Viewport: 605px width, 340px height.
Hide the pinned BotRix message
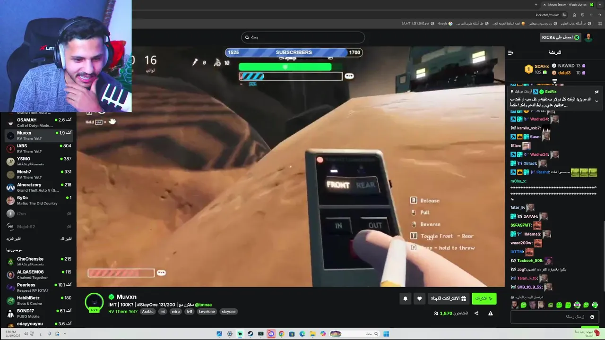pyautogui.click(x=596, y=92)
